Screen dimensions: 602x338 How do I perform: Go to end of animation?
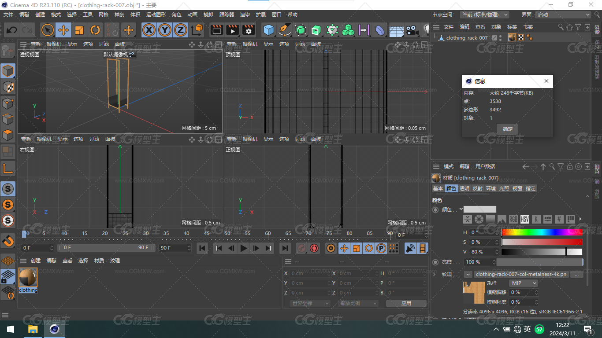coord(285,248)
